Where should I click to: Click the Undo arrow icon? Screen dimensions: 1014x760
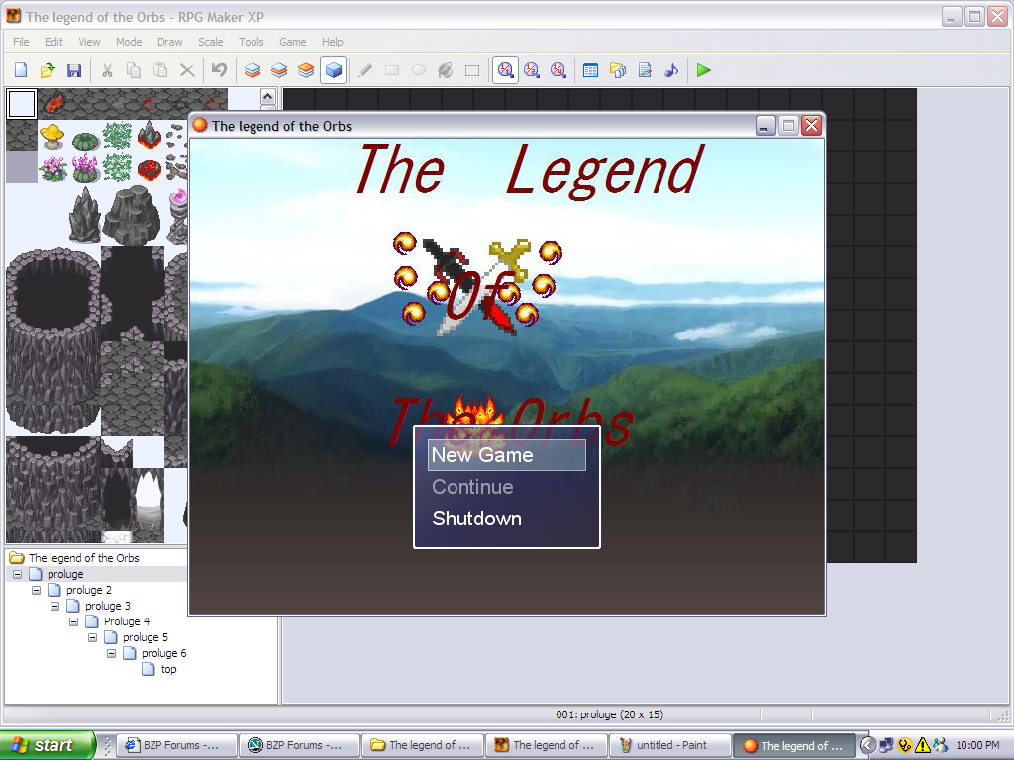[x=219, y=70]
